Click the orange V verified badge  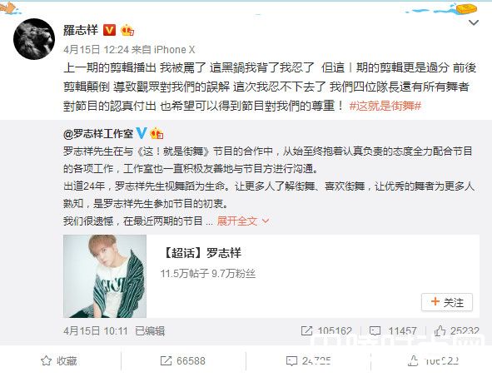109,30
